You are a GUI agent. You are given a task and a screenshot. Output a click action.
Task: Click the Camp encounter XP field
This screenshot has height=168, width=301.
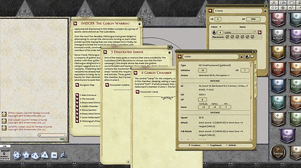(x=253, y=19)
